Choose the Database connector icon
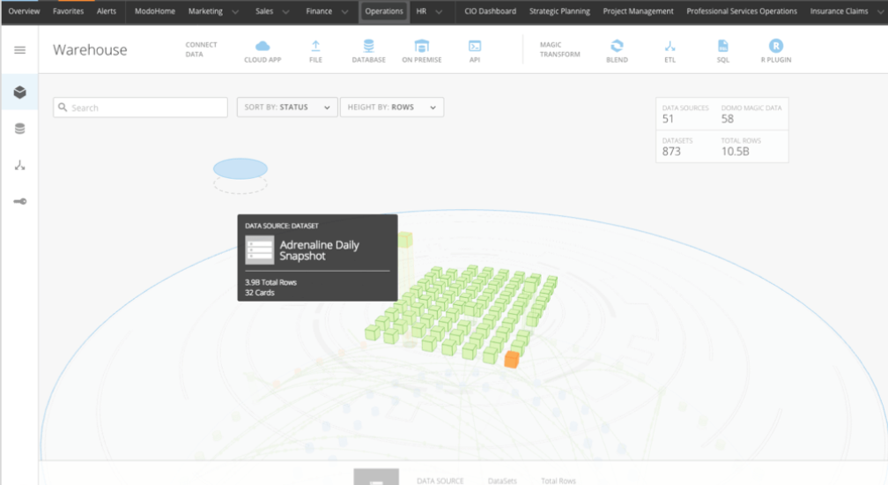The width and height of the screenshot is (888, 485). click(368, 46)
